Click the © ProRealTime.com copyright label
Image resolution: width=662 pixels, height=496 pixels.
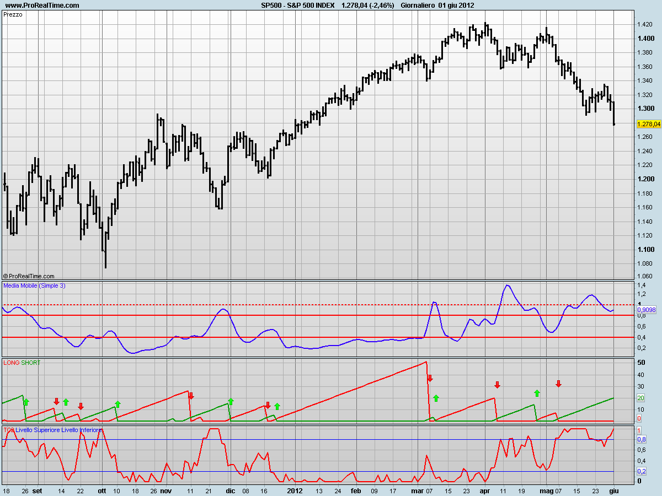coord(29,276)
